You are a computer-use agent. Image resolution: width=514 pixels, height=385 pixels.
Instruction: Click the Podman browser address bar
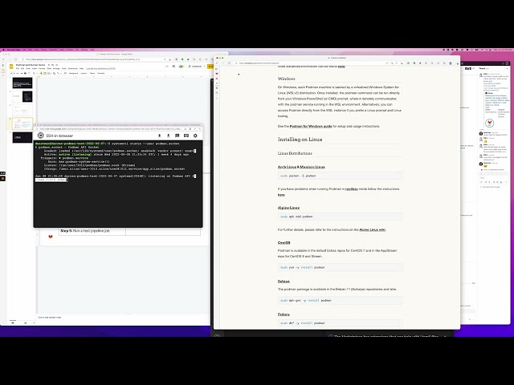[310, 63]
